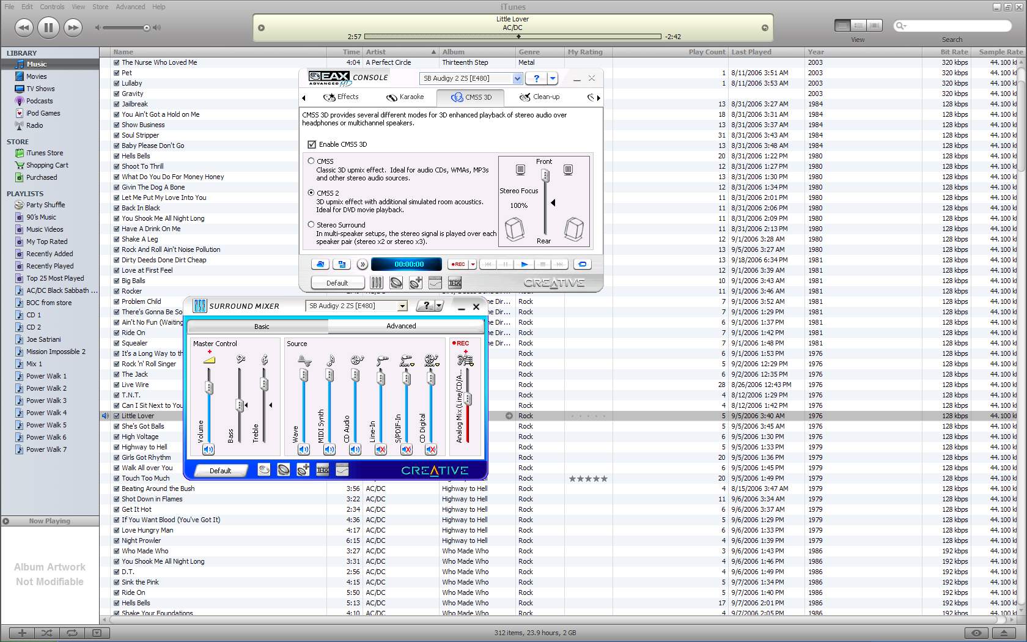Create a new playlist with plus button

[x=22, y=633]
